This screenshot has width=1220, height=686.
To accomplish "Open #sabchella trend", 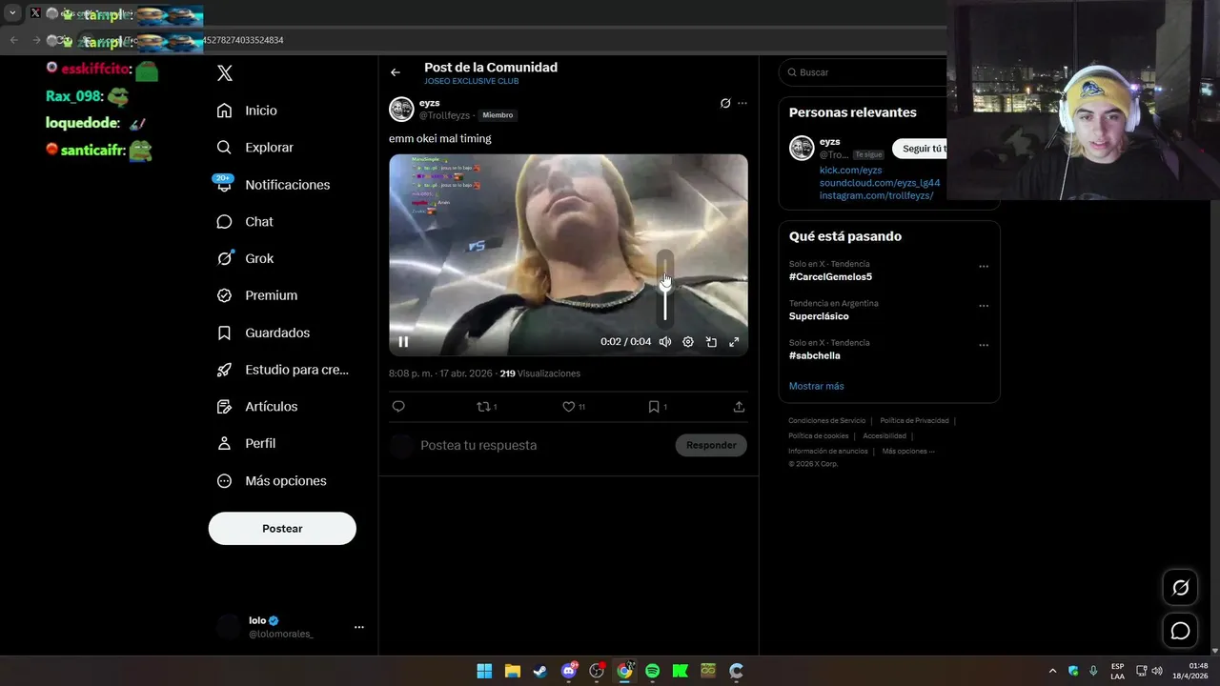I will pyautogui.click(x=815, y=355).
